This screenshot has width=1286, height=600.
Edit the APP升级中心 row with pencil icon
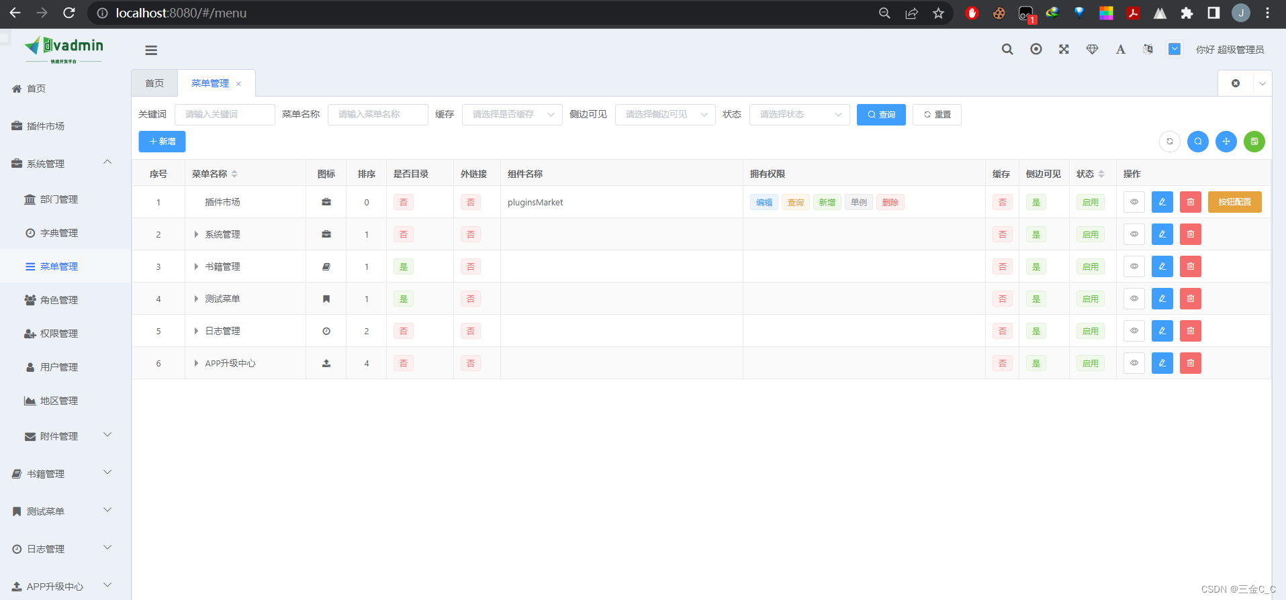point(1162,363)
